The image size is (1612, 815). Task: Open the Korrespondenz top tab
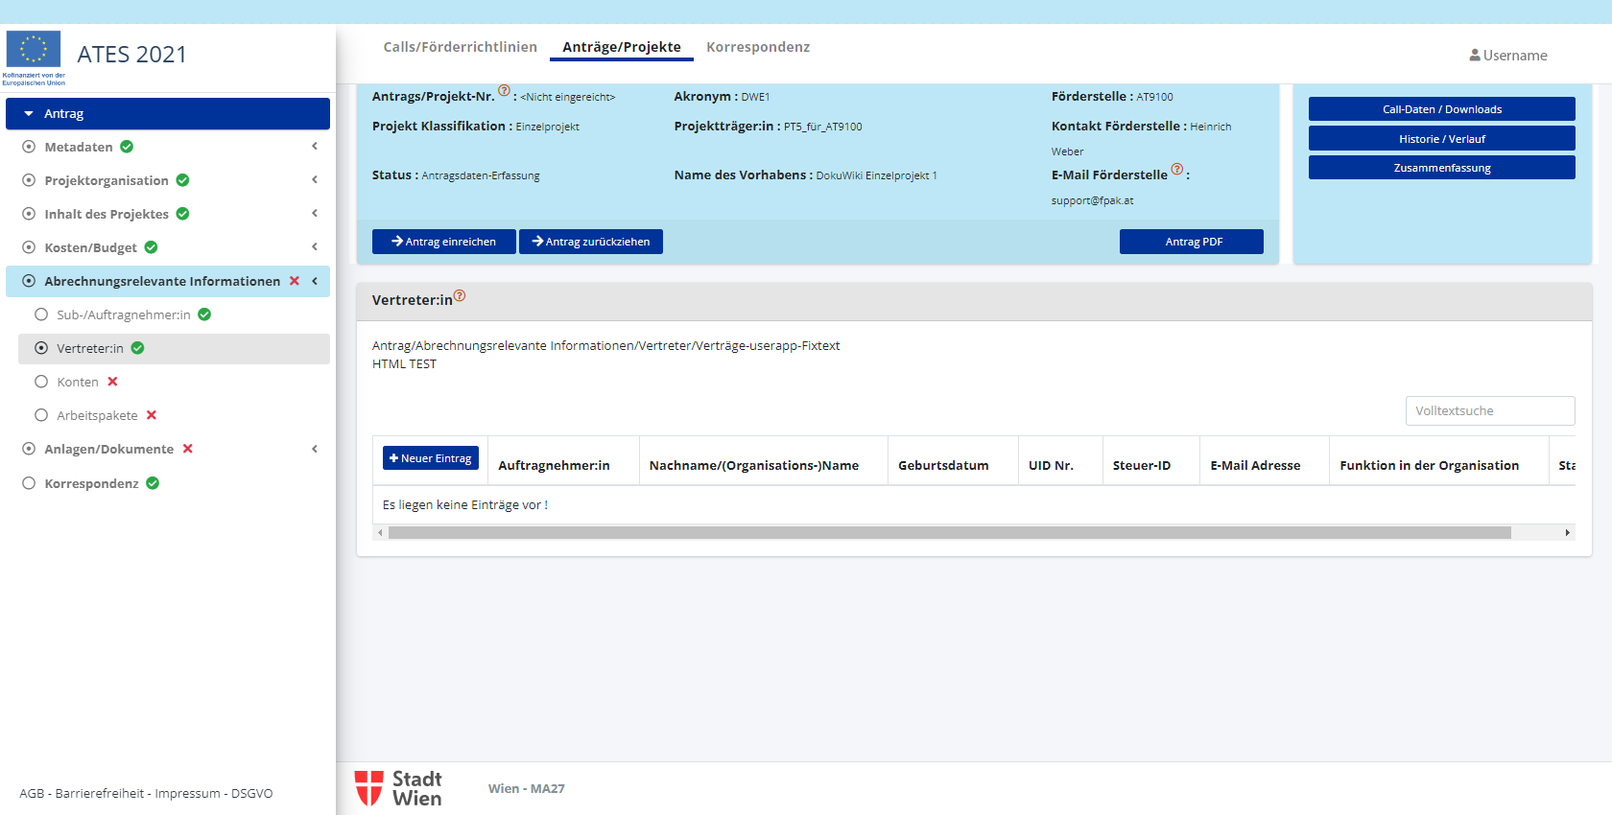[757, 47]
